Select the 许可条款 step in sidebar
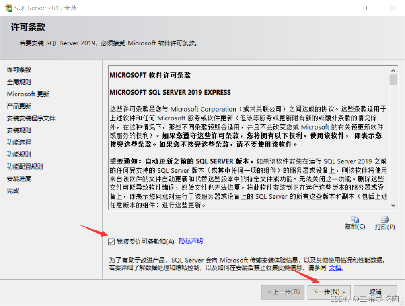The width and height of the screenshot is (405, 306). click(19, 70)
